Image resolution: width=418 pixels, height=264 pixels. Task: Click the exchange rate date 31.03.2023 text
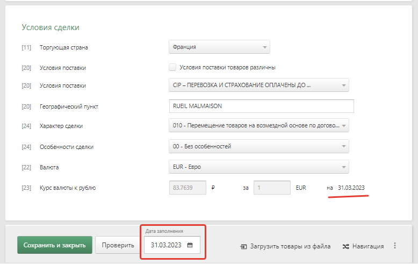pyautogui.click(x=351, y=188)
